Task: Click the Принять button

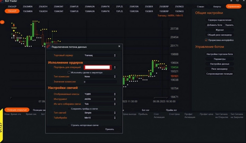Action: [110, 129]
